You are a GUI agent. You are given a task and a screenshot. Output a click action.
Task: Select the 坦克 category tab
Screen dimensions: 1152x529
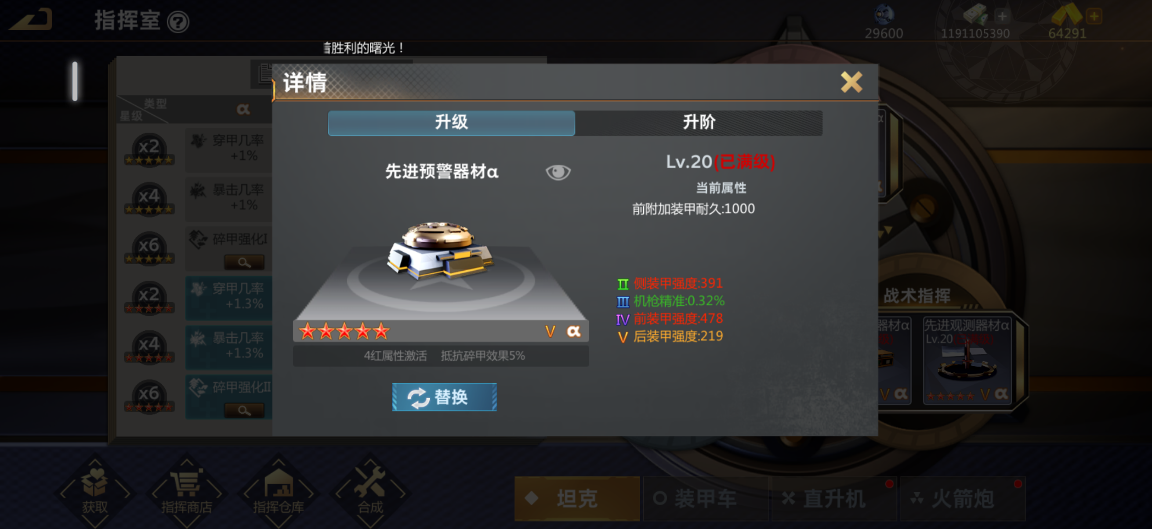577,498
